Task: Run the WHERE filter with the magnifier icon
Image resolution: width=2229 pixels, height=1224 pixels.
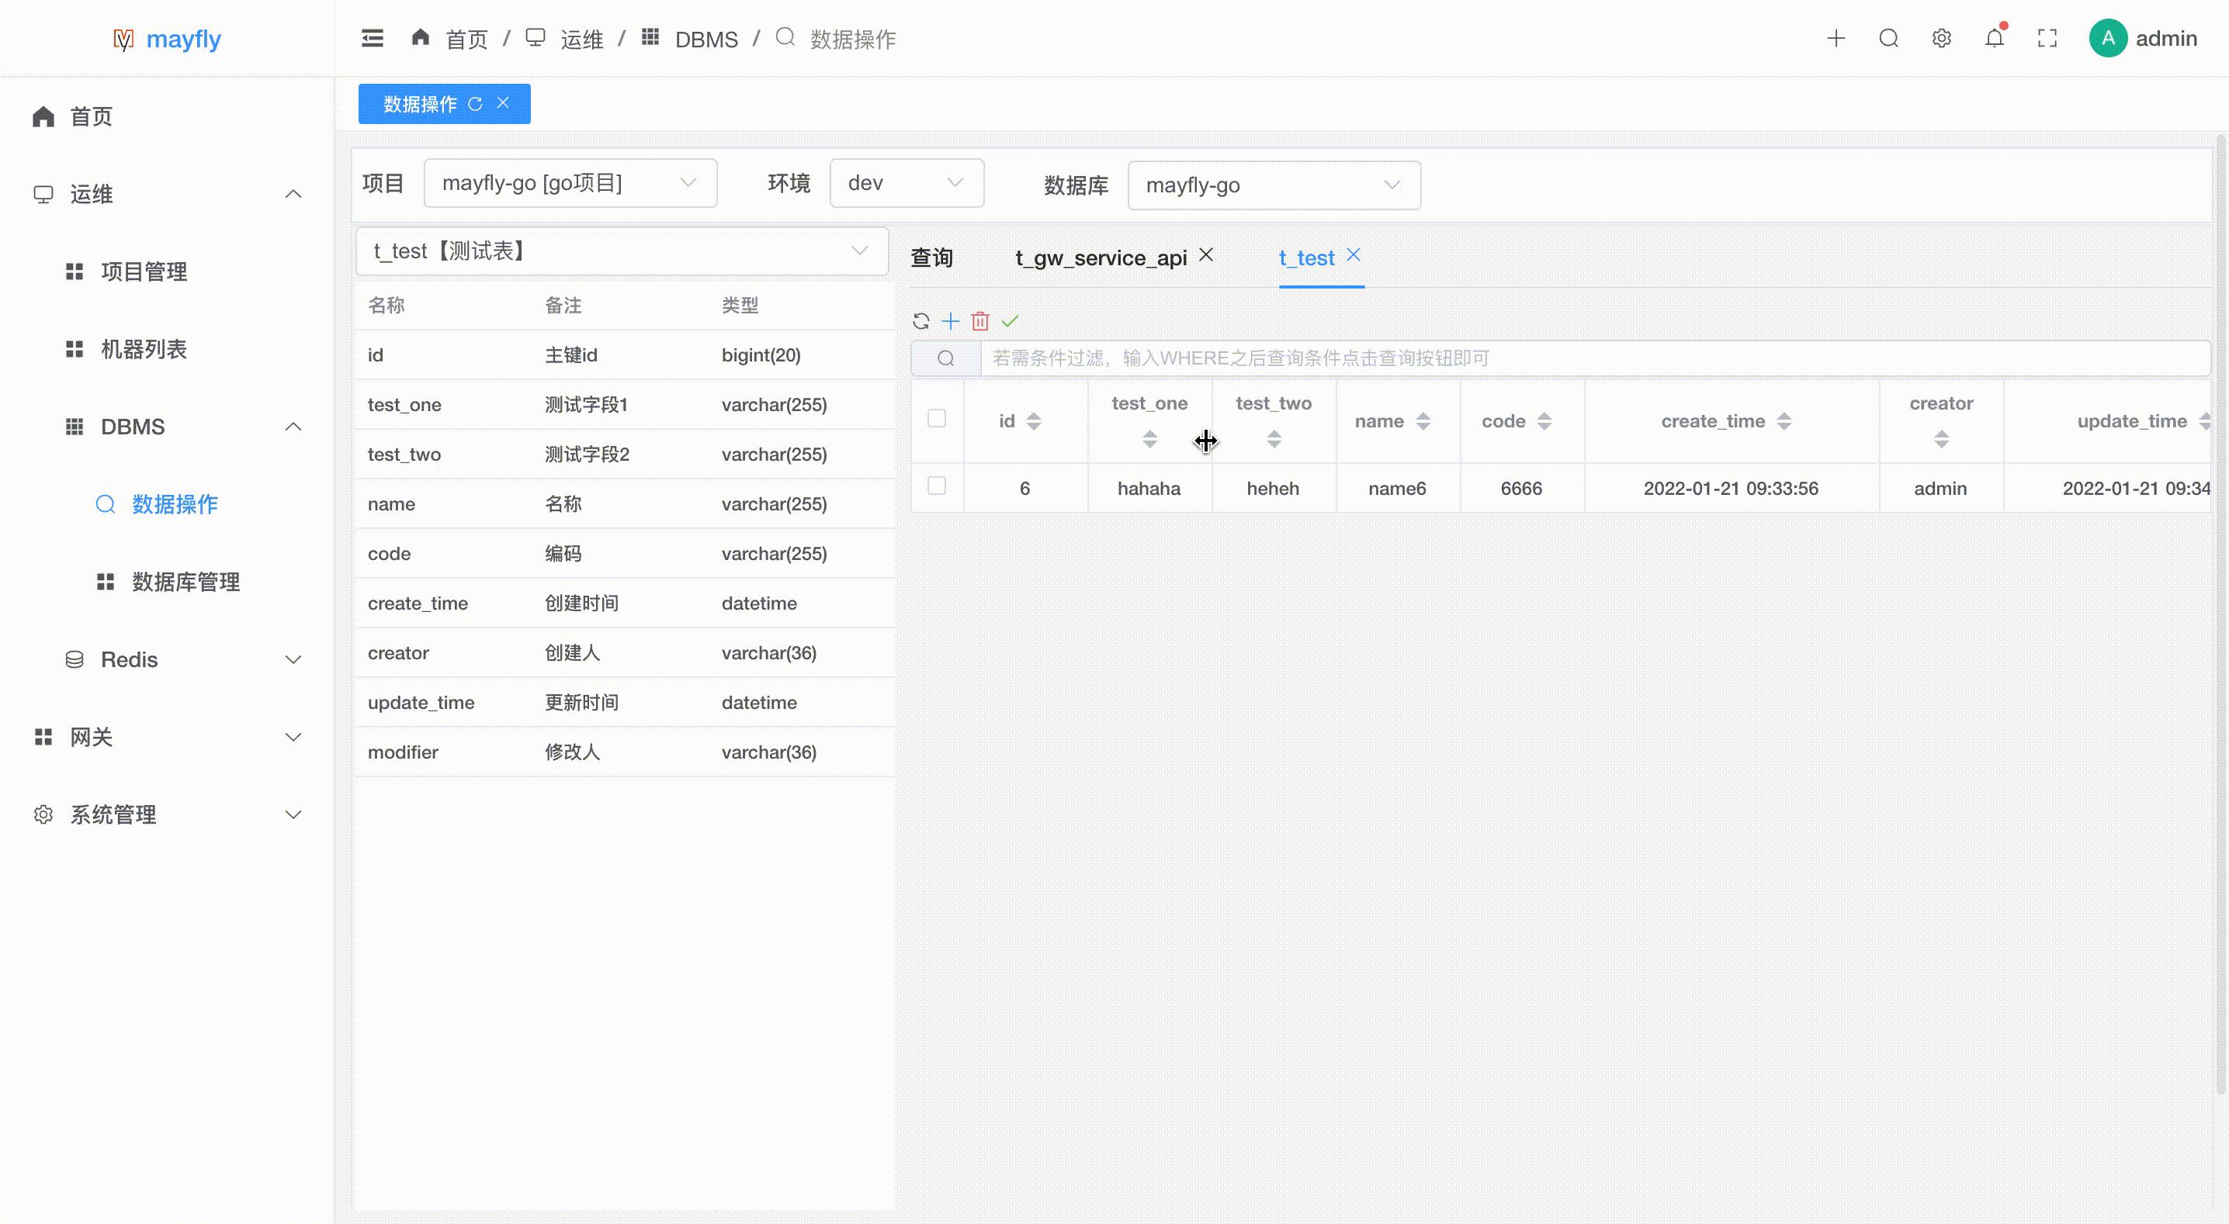Action: tap(945, 358)
